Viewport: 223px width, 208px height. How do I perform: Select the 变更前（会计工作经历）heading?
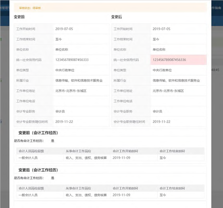[38, 133]
